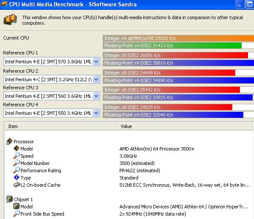Viewport: 254px width, 219px height.
Task: Click the L2 On-board Cache chip icon
Action: [17, 185]
